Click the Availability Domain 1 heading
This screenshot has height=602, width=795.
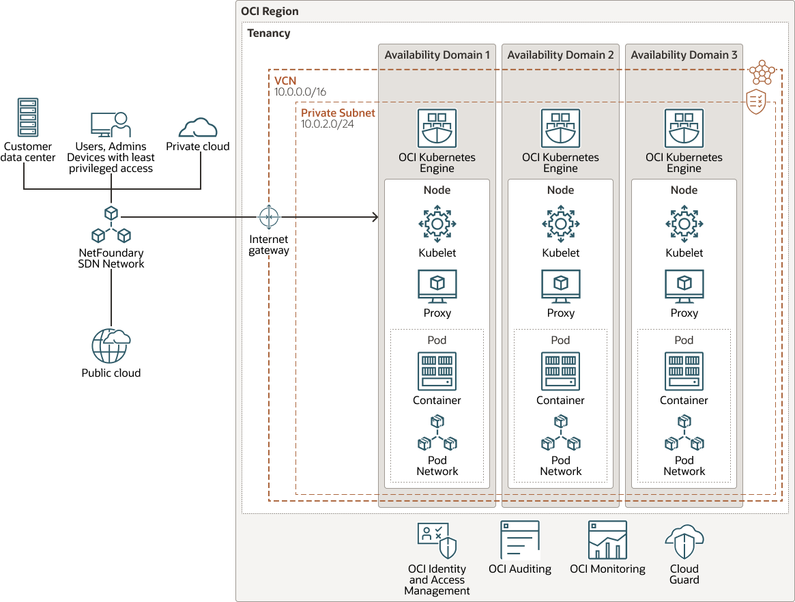coord(437,55)
